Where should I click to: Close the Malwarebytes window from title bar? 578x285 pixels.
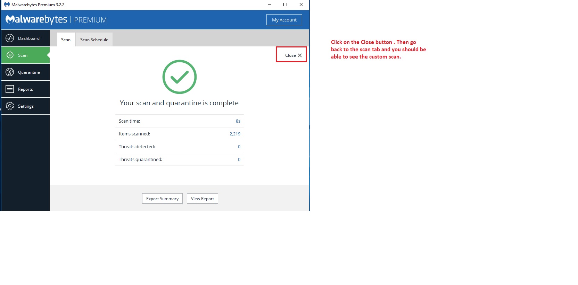click(x=301, y=5)
